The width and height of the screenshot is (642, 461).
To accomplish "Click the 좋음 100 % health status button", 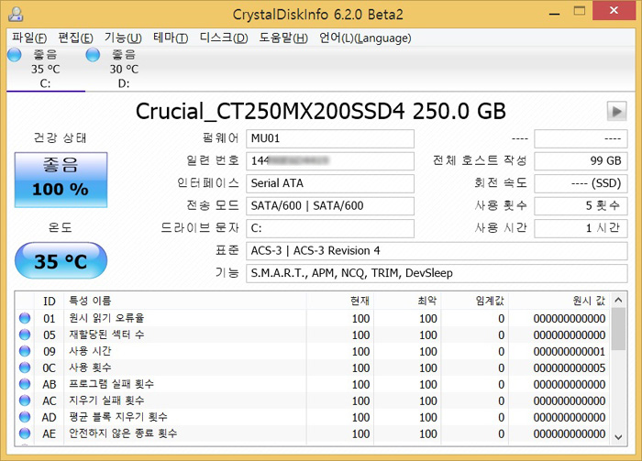I will [x=61, y=179].
